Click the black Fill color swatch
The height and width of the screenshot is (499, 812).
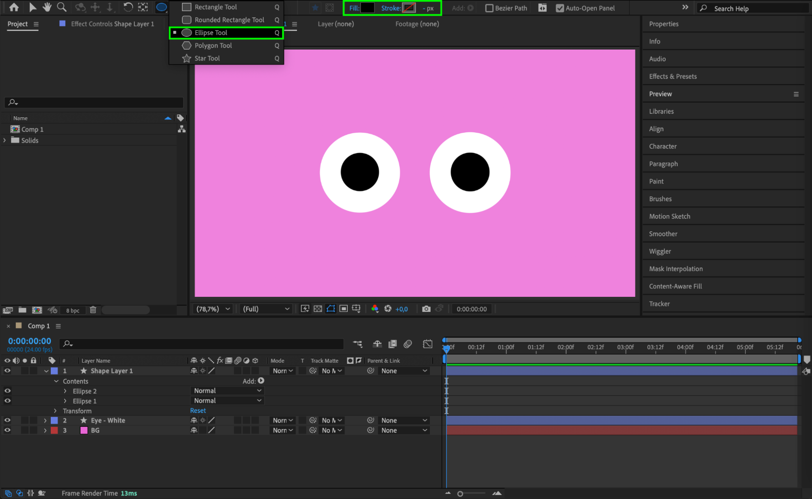point(367,8)
